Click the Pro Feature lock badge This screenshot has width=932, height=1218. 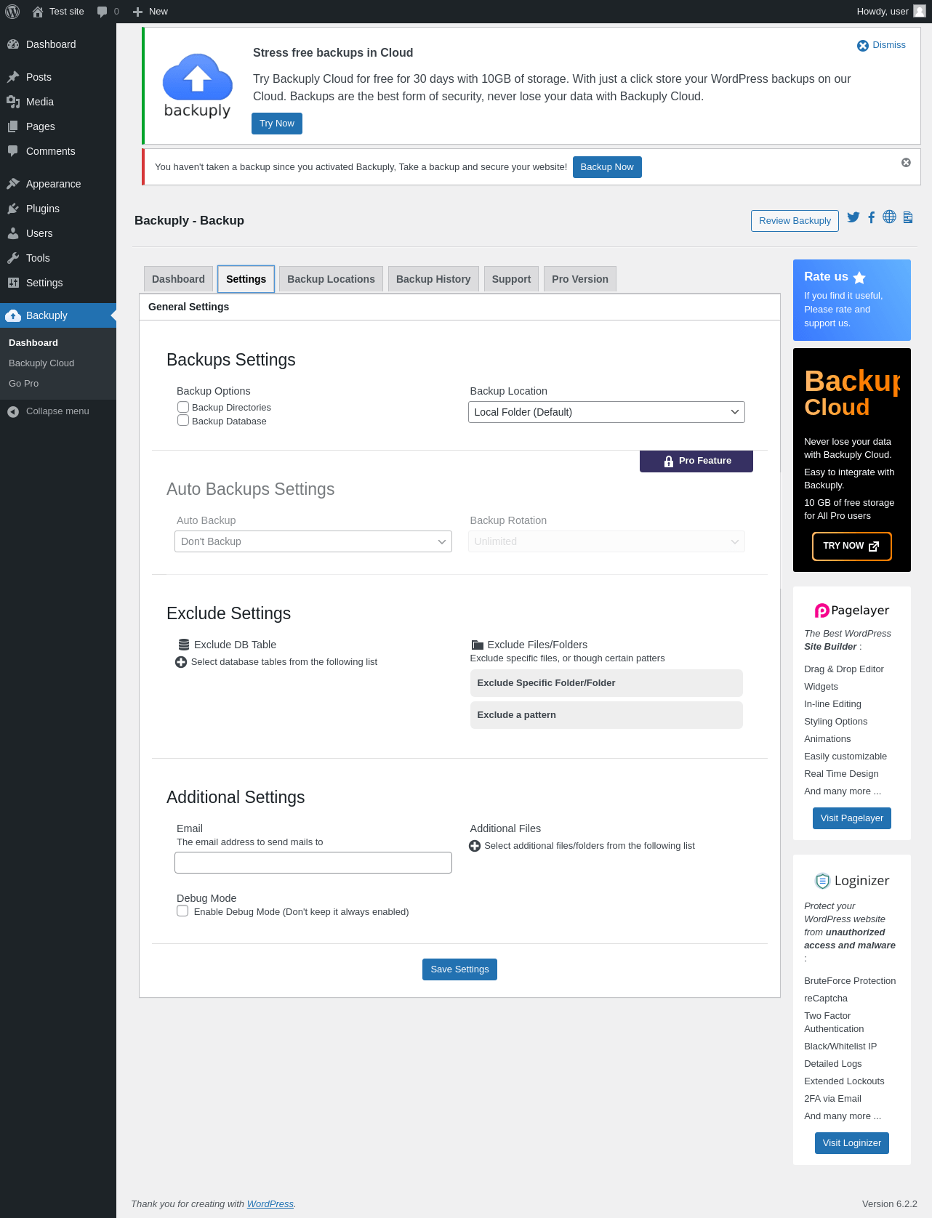tap(696, 461)
